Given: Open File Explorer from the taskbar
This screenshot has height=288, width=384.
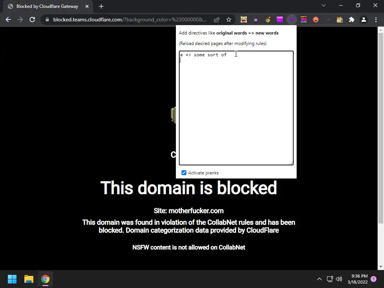Looking at the screenshot, I should [28, 279].
